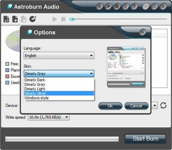
Task: Click the Cancel button in Options
Action: [136, 106]
